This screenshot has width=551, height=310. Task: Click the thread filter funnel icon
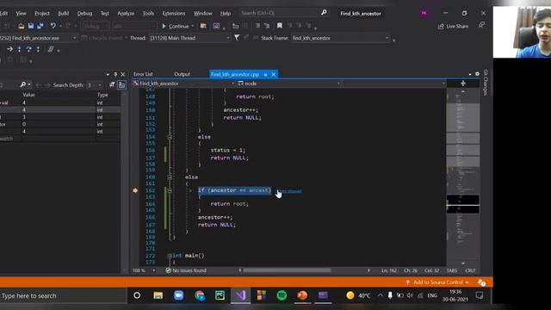point(237,38)
